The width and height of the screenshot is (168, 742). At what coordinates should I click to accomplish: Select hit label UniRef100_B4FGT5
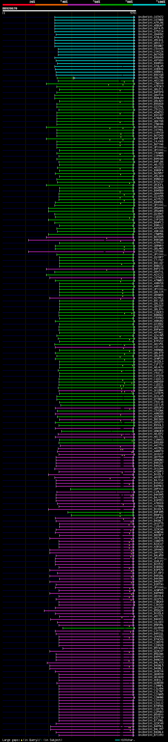click(151, 269)
